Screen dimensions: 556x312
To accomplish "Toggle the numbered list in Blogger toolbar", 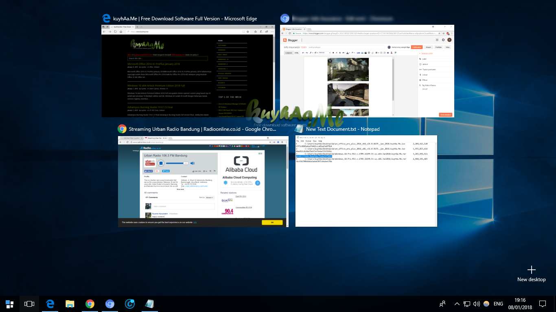I will pyautogui.click(x=381, y=52).
